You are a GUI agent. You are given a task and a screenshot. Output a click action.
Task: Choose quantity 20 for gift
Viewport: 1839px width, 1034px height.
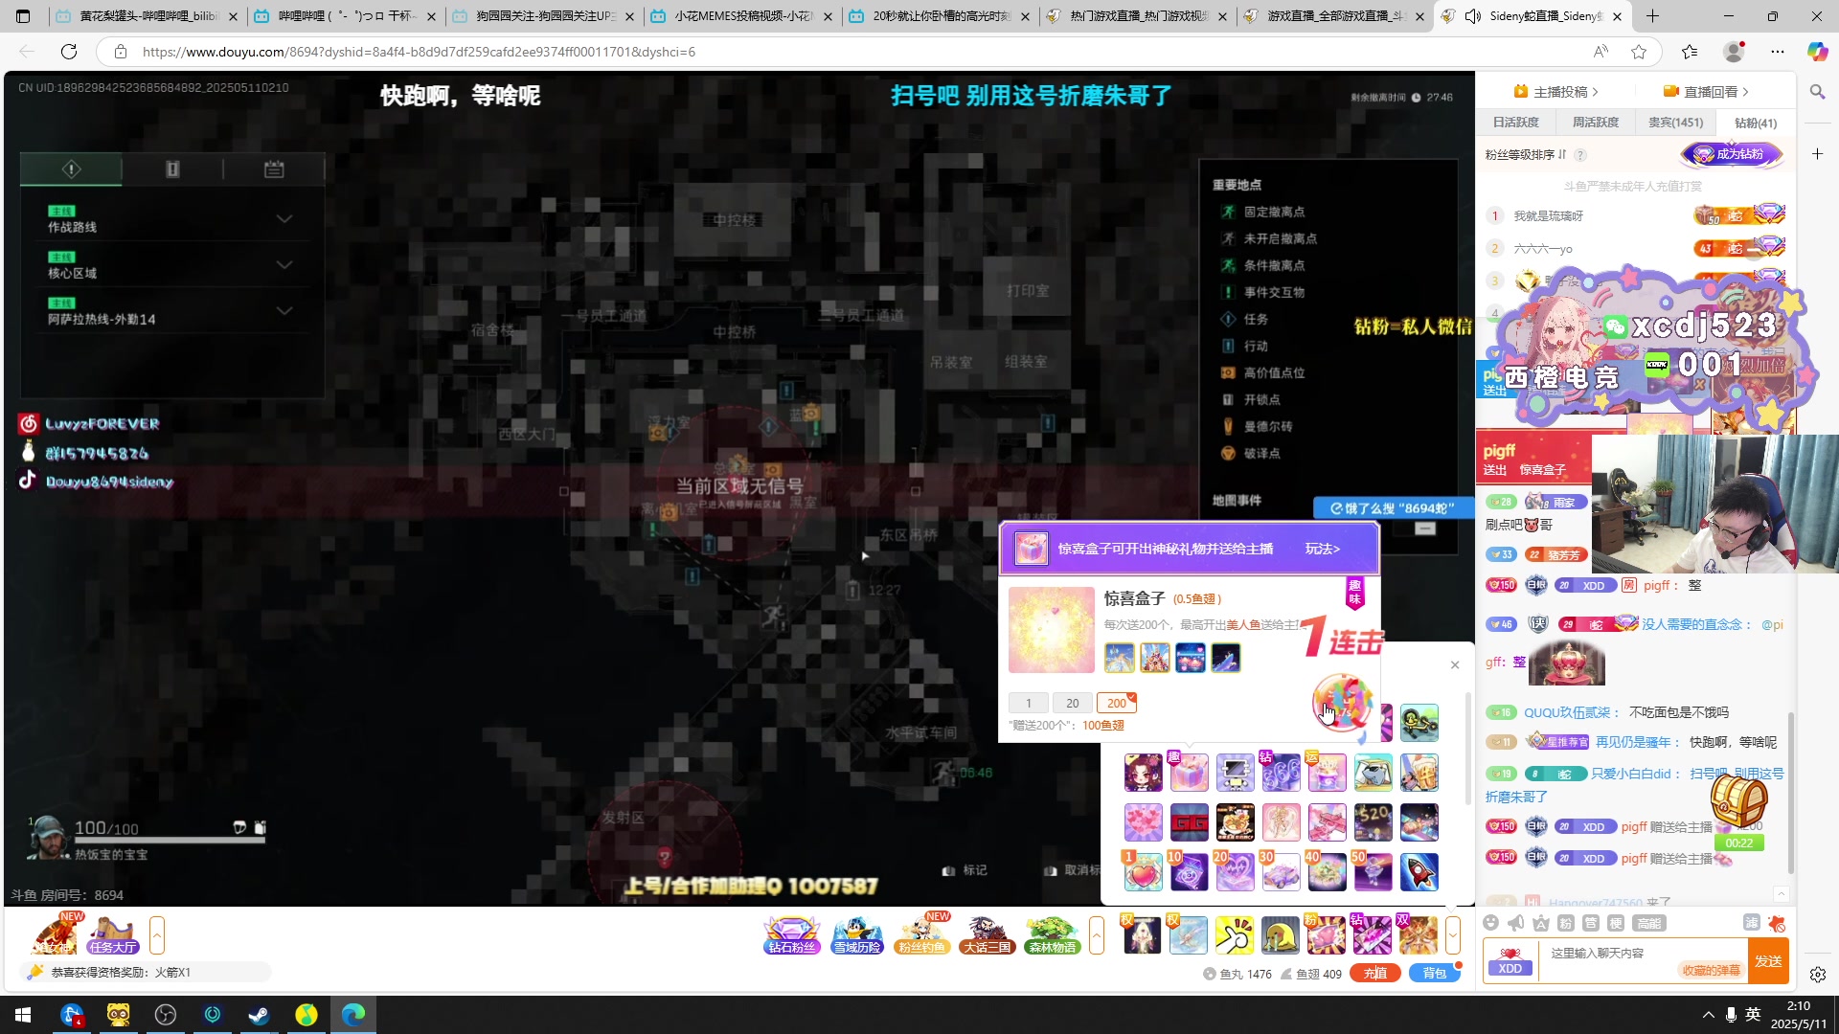tap(1073, 703)
